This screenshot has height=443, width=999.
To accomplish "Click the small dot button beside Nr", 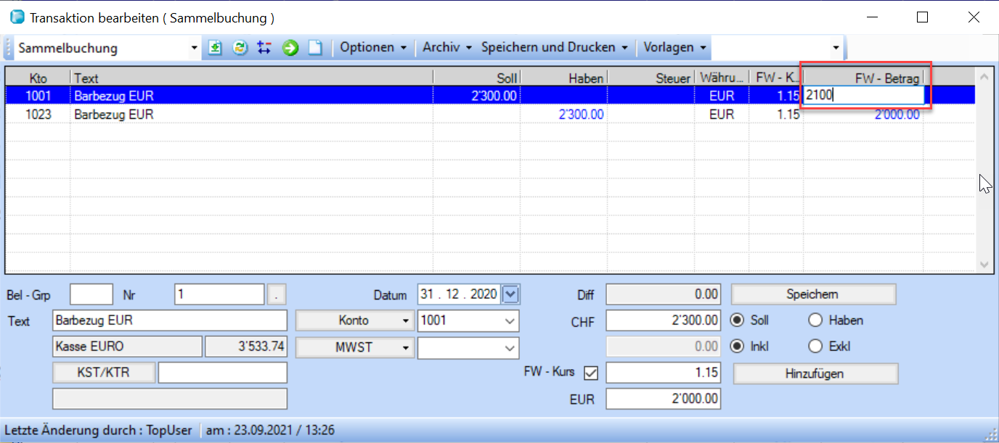I will [277, 294].
